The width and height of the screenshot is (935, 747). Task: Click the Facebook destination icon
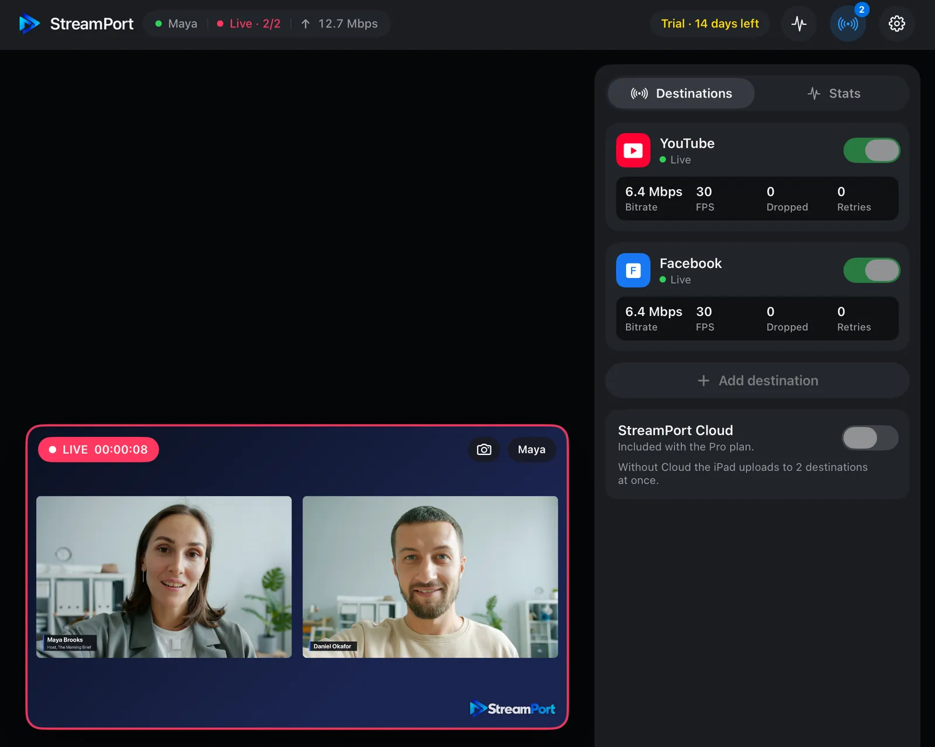pyautogui.click(x=633, y=270)
